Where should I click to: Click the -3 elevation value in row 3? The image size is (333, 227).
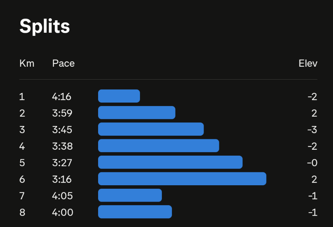point(312,129)
